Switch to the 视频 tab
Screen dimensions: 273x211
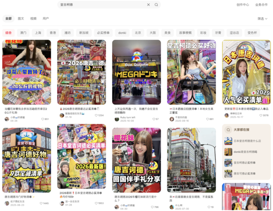point(33,18)
